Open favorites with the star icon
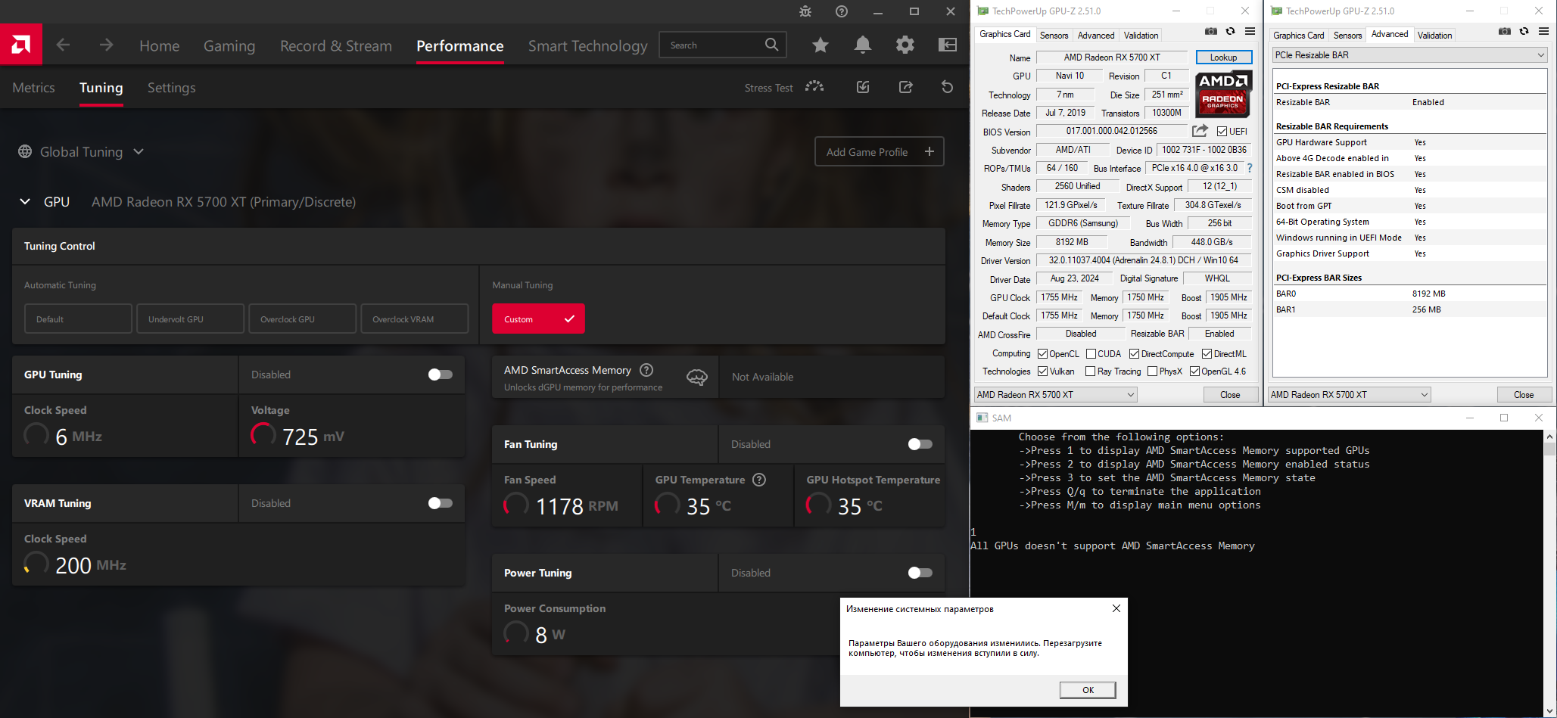Image resolution: width=1557 pixels, height=718 pixels. point(820,45)
